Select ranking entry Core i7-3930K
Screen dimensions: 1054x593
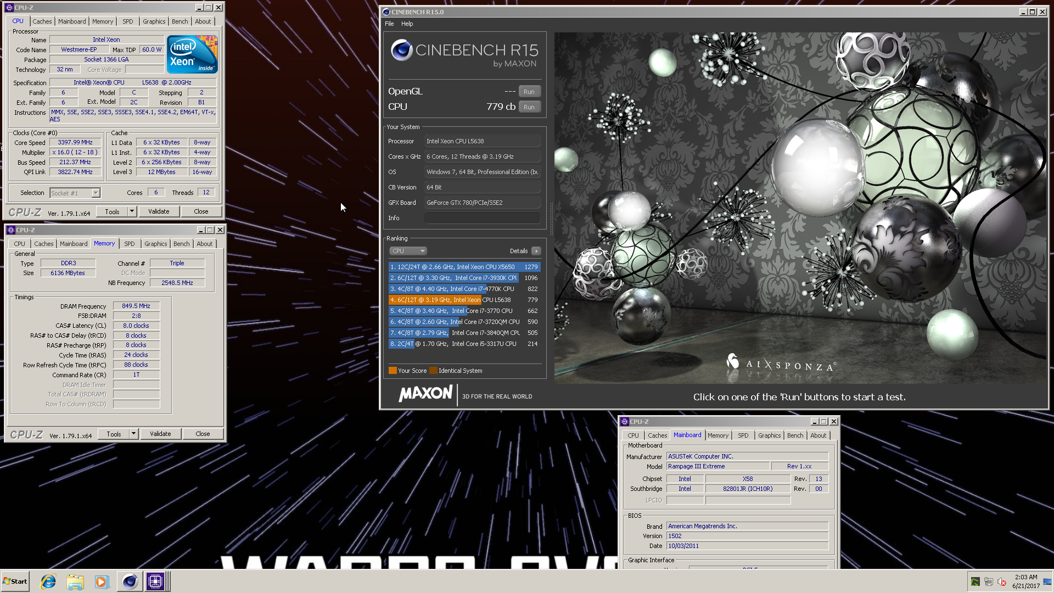click(x=464, y=278)
